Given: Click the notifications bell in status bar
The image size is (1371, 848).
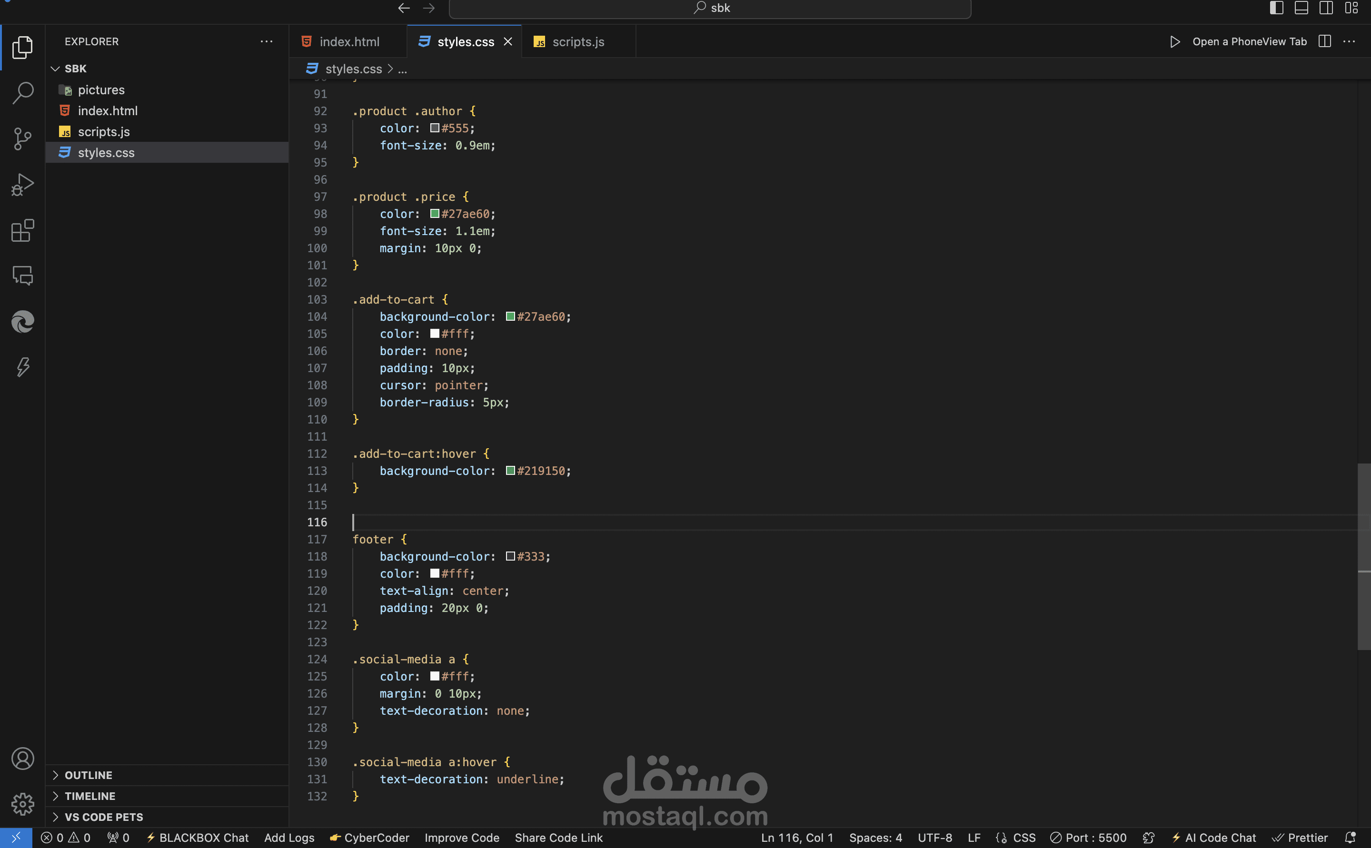Looking at the screenshot, I should coord(1350,838).
